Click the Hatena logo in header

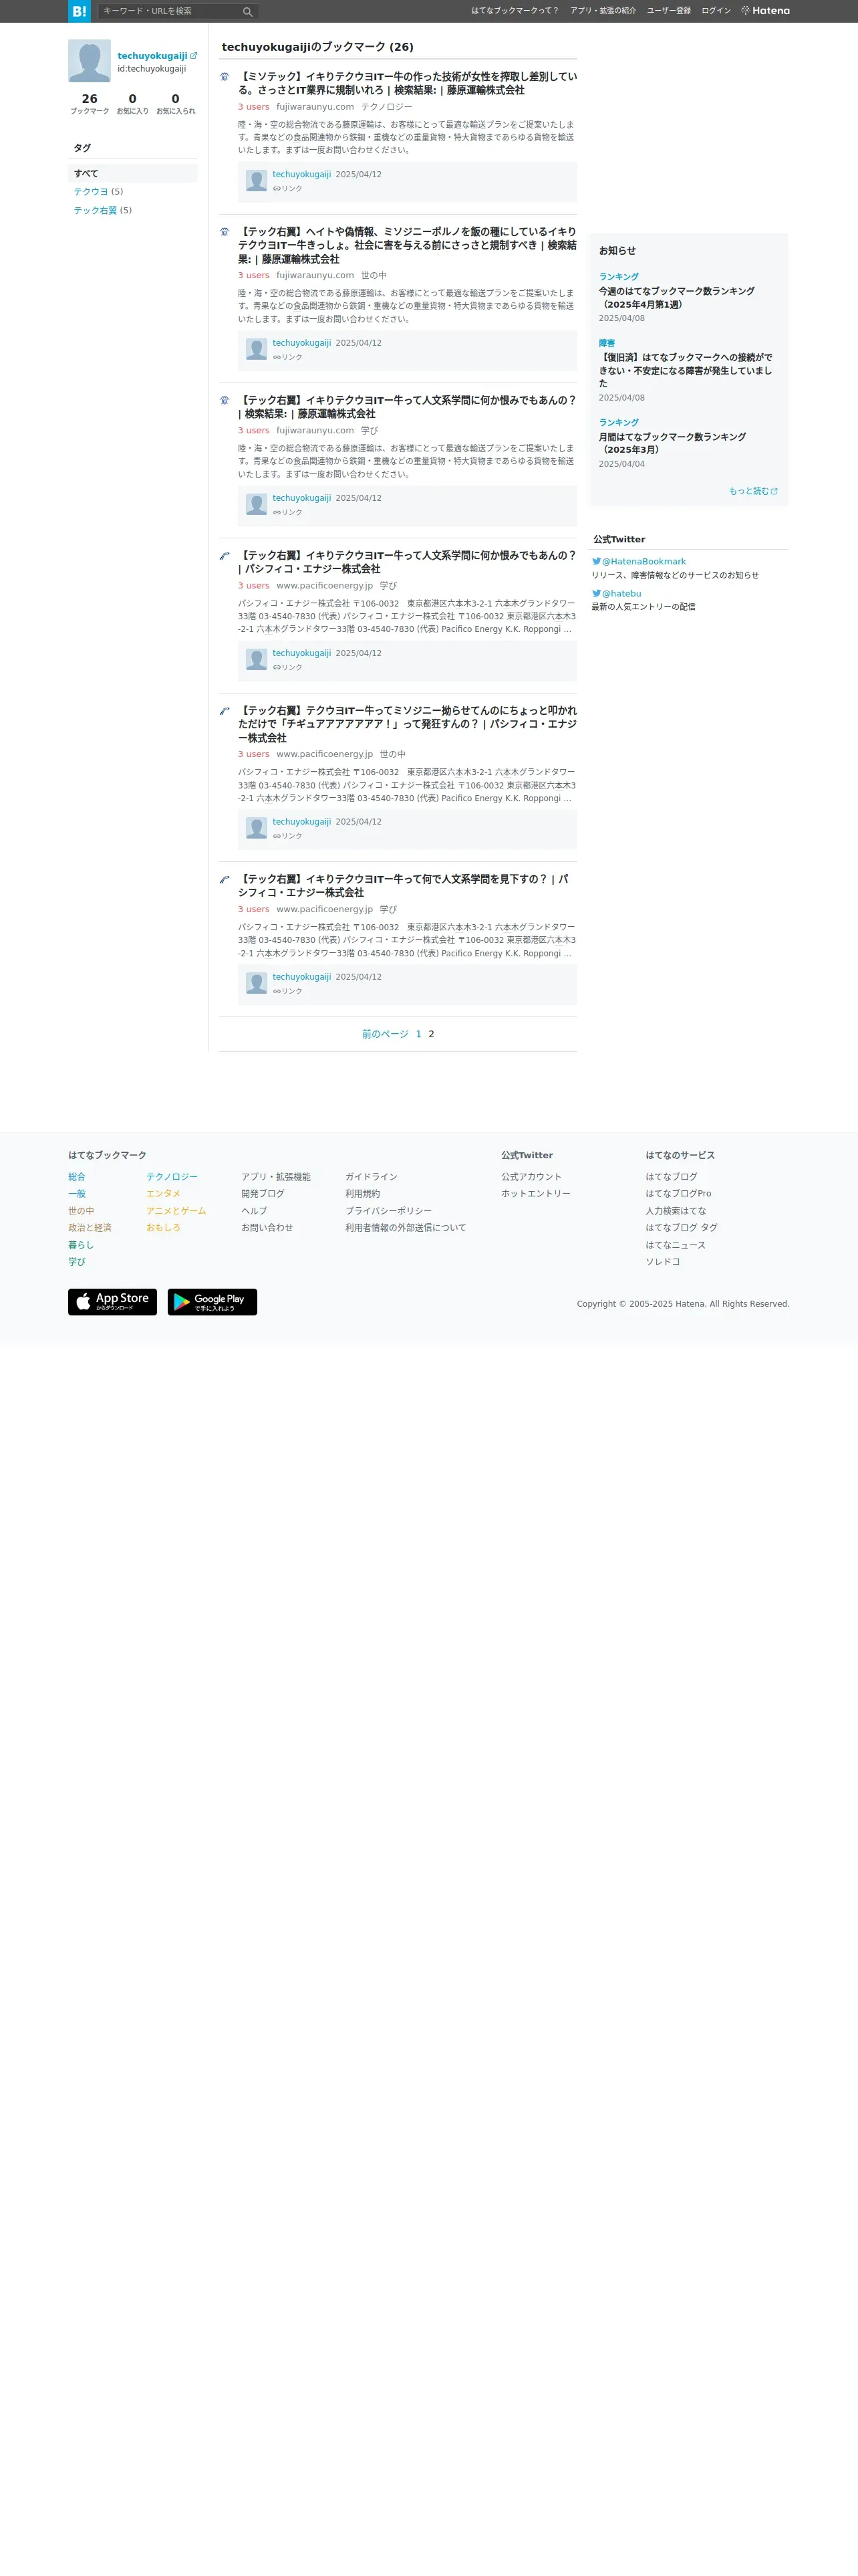click(765, 11)
